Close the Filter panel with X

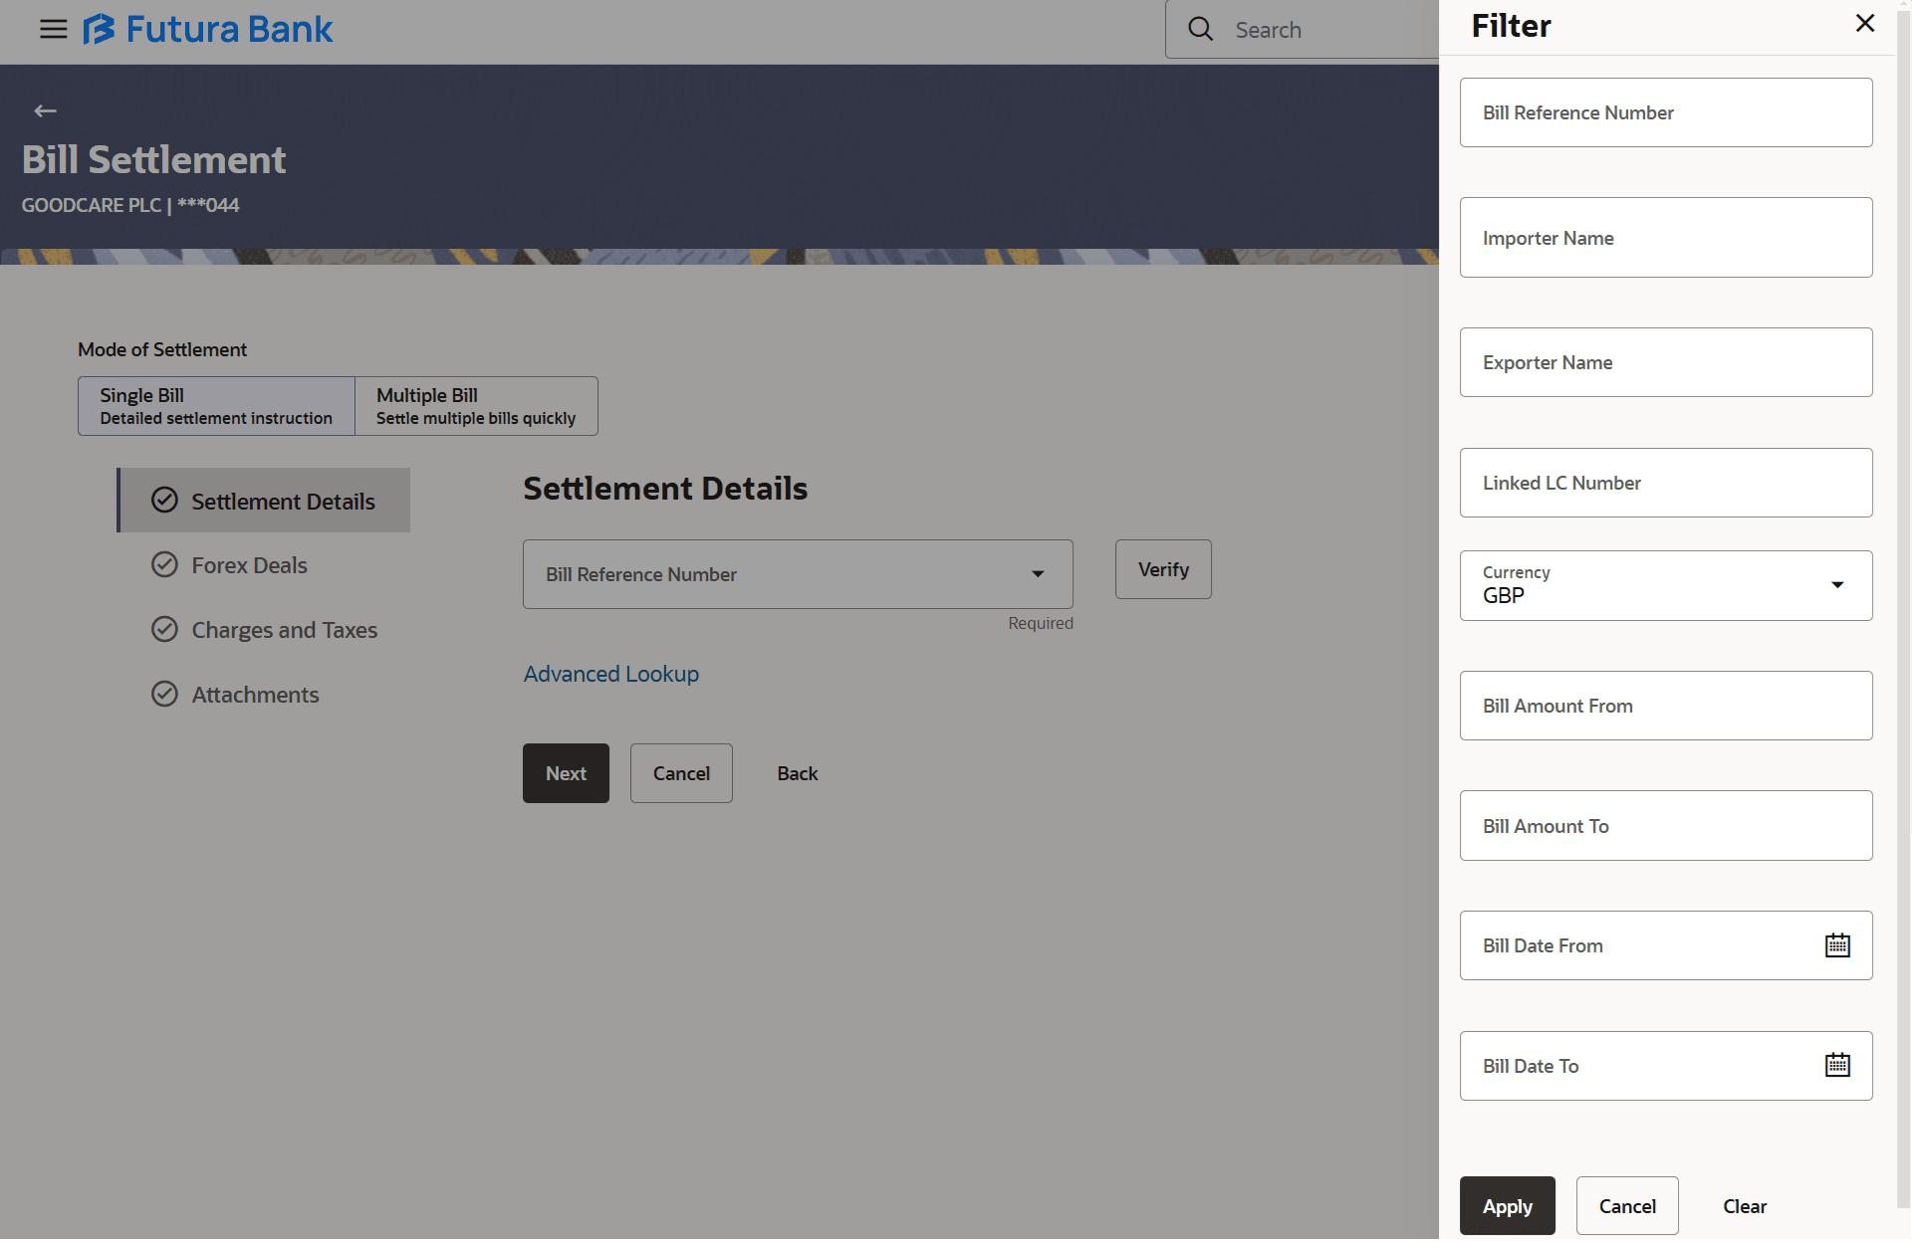tap(1864, 24)
